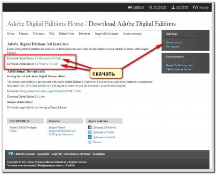Open Reader Mobile Developer Center link
Screen dimensions: 216x174
(23, 129)
